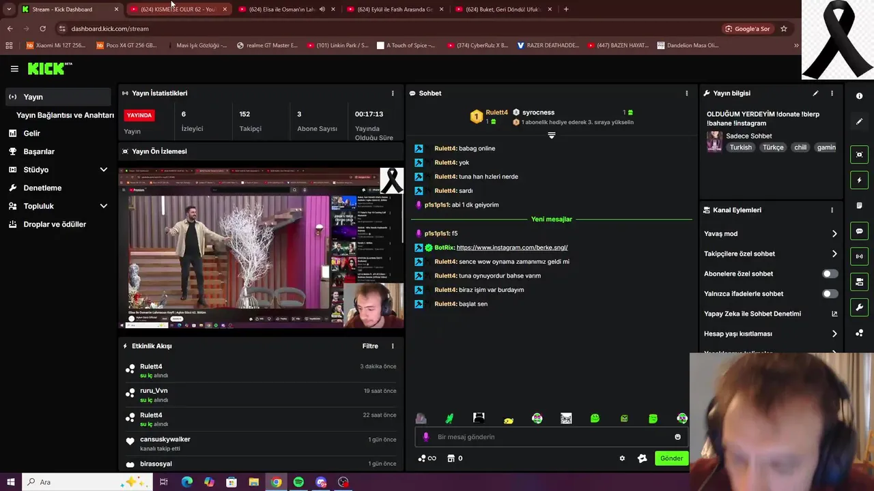Image resolution: width=874 pixels, height=491 pixels.
Task: Open the hamburger menu beside Kick logo
Action: click(14, 69)
